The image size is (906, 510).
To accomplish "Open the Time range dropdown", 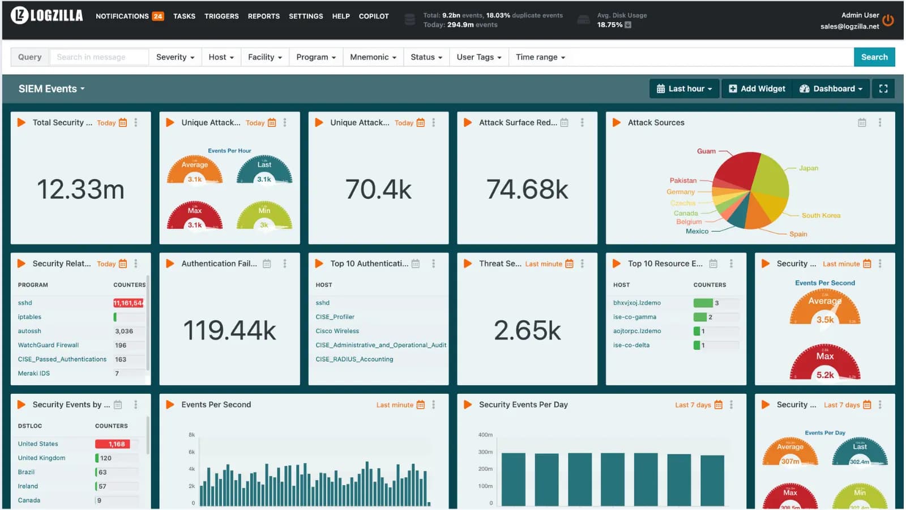I will 539,57.
